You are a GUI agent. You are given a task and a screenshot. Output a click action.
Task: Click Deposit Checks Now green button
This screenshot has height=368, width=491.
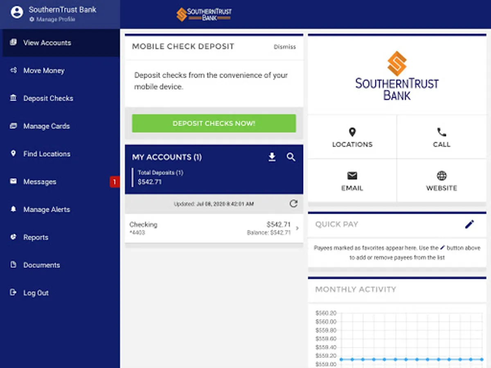(214, 123)
